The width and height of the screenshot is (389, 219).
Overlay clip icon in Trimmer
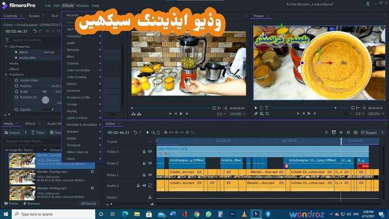pyautogui.click(x=139, y=114)
